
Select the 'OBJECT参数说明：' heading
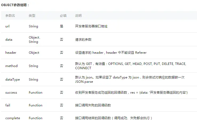15,5
